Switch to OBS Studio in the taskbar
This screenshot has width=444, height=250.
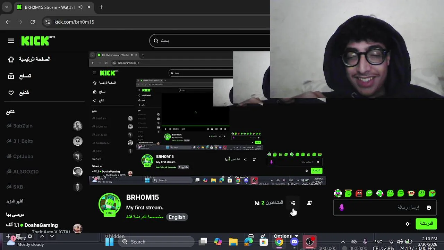[x=309, y=242]
